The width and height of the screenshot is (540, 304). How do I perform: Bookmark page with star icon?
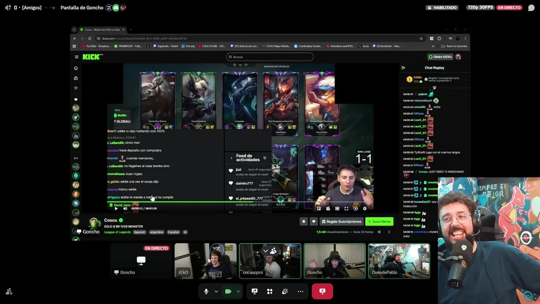point(421,38)
